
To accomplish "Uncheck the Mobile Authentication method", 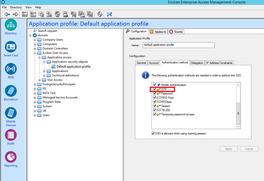I will pos(154,85).
